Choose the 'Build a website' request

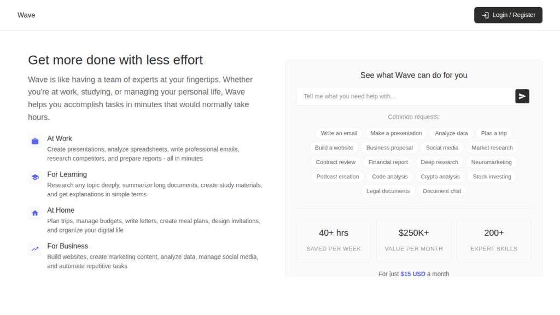tap(334, 148)
